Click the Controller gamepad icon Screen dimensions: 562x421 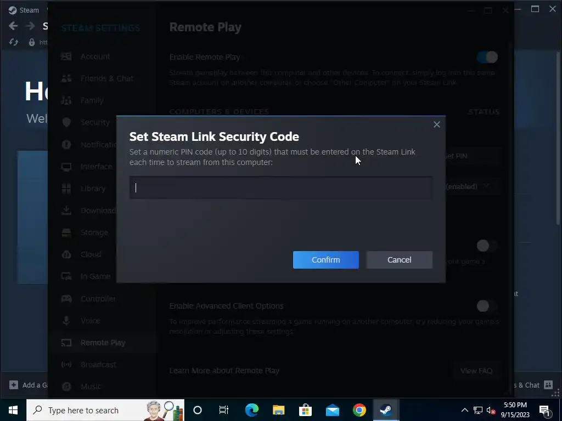[66, 299]
